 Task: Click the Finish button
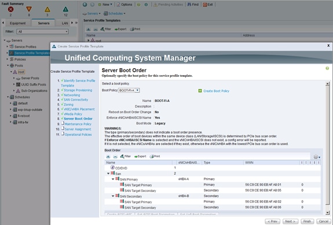tap(307, 222)
